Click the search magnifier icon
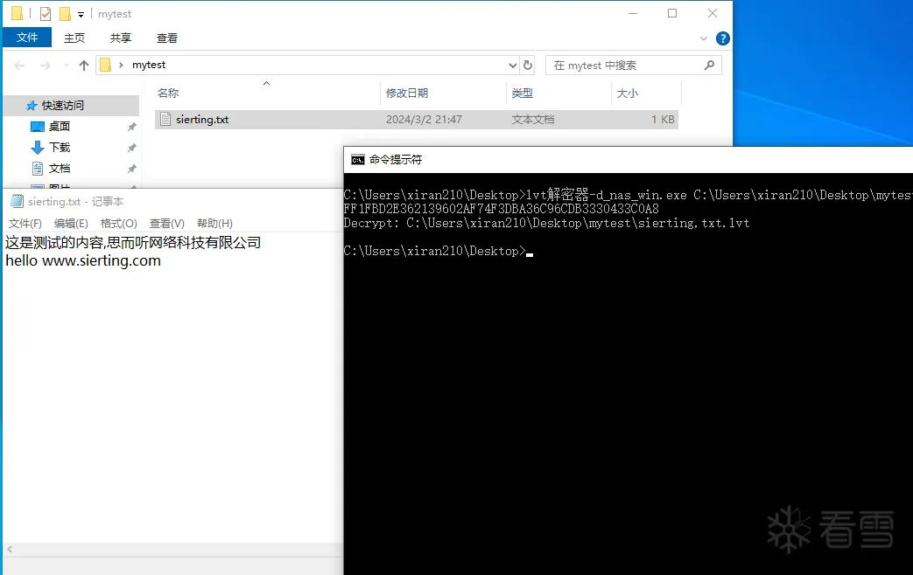Image resolution: width=913 pixels, height=575 pixels. [x=709, y=66]
